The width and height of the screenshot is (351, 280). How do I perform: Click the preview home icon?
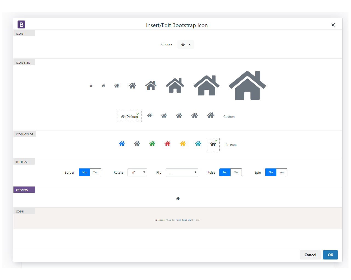click(178, 199)
